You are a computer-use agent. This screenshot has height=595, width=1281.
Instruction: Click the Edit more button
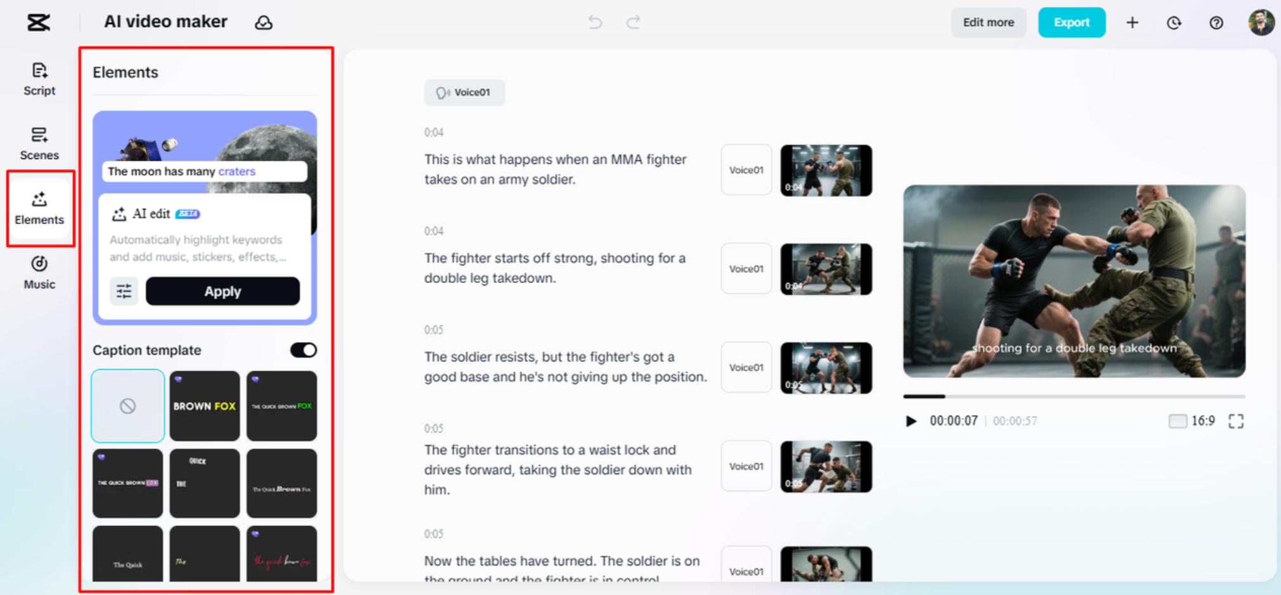tap(988, 23)
